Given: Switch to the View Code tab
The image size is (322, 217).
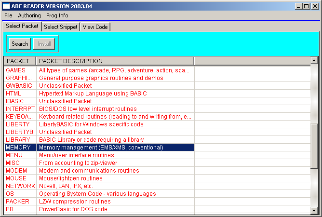Looking at the screenshot, I should [95, 27].
